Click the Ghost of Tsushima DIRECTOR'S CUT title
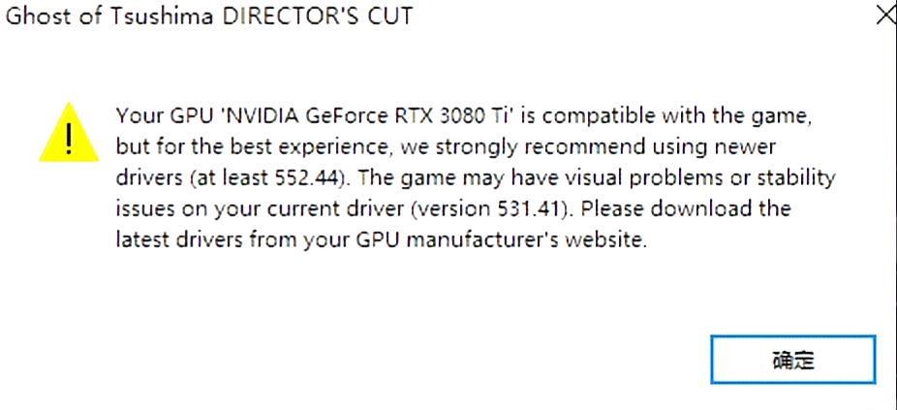This screenshot has width=897, height=410. pos(208,16)
